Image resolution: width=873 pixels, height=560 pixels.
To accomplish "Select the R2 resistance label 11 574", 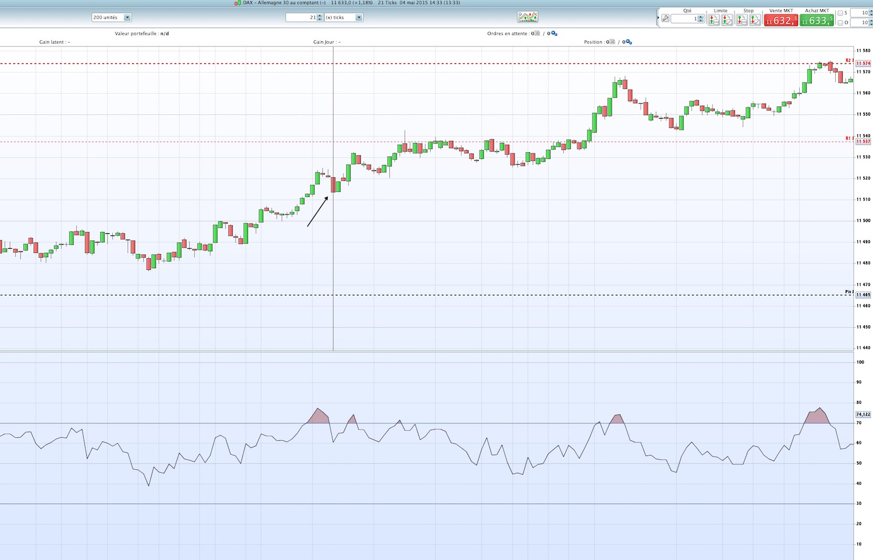I will point(863,63).
